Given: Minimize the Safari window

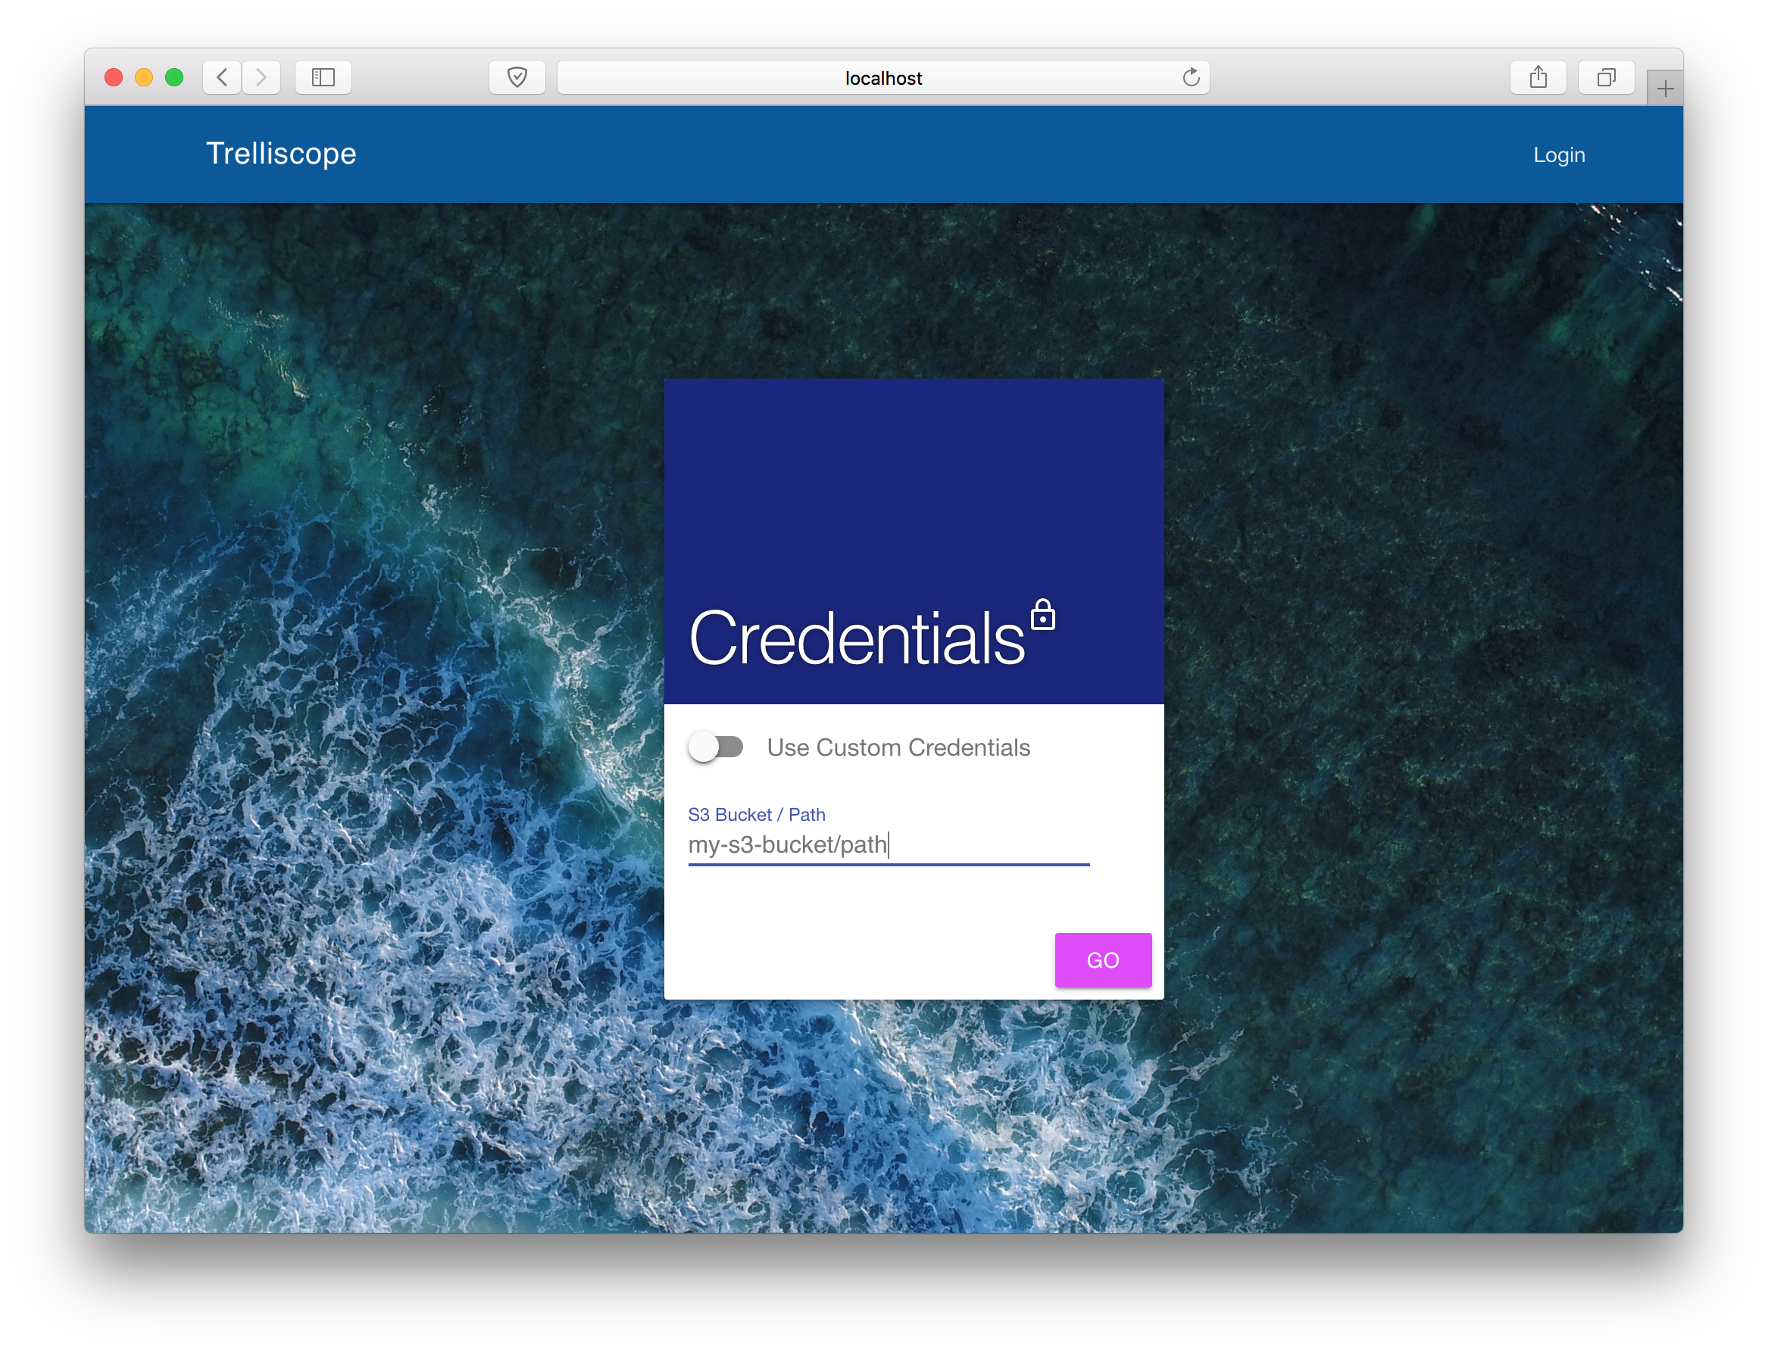Looking at the screenshot, I should (x=145, y=77).
